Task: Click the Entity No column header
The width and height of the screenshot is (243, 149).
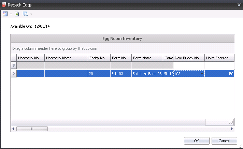Action: click(x=99, y=58)
